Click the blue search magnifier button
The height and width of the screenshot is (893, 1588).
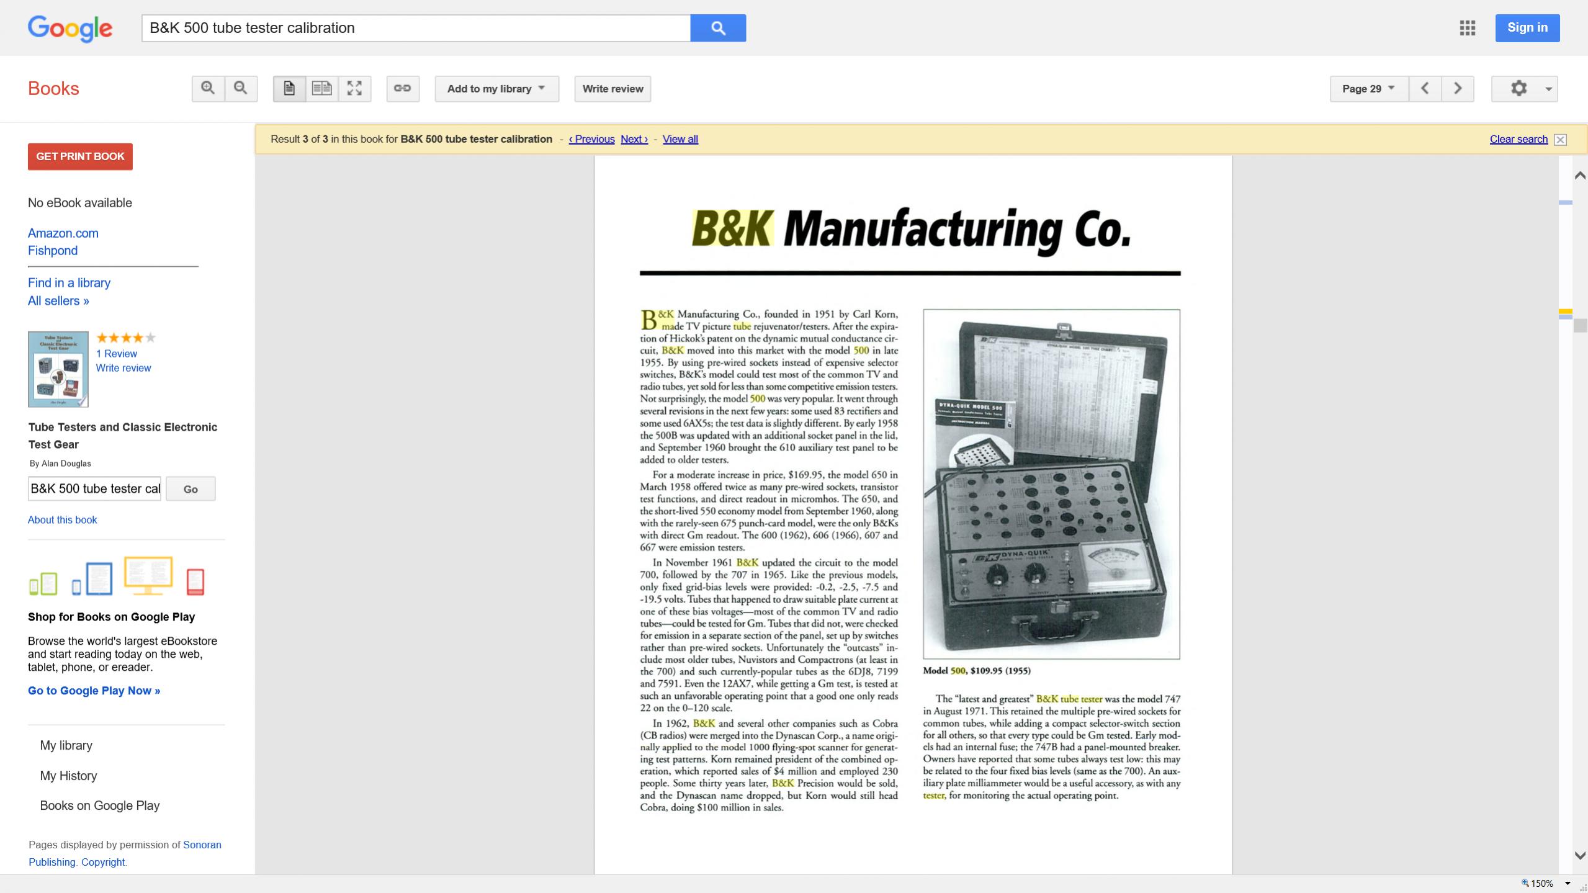click(718, 28)
